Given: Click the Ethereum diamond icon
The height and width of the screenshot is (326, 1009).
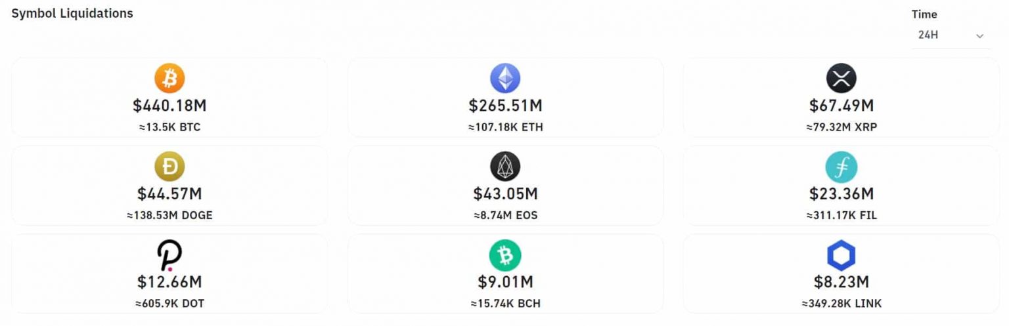Looking at the screenshot, I should [x=505, y=79].
